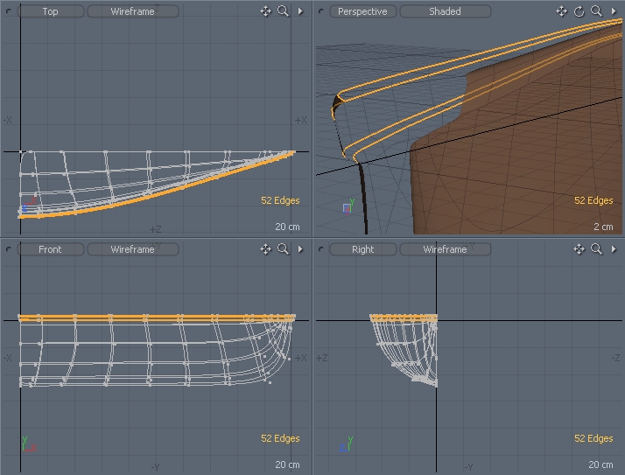Click the axis gizmo in Perspective viewport
Screen dimensions: 625x475
pos(348,206)
